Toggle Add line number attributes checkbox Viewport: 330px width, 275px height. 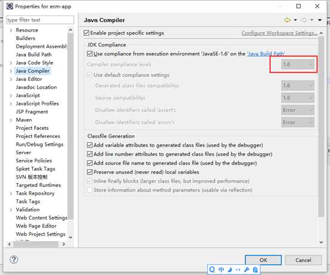point(90,154)
